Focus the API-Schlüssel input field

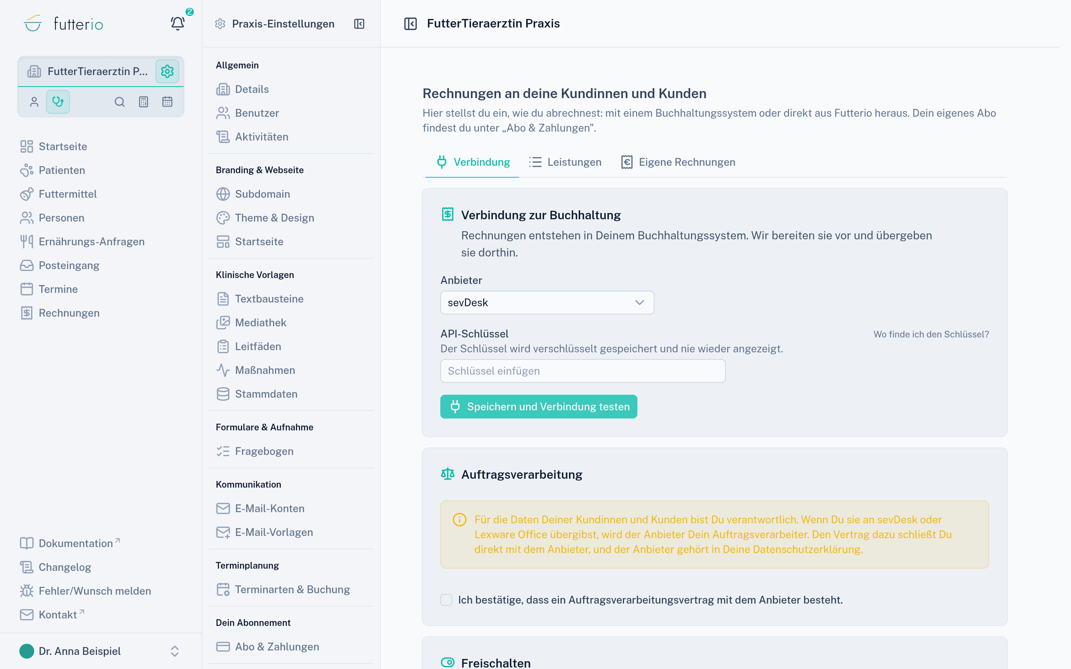click(x=583, y=371)
